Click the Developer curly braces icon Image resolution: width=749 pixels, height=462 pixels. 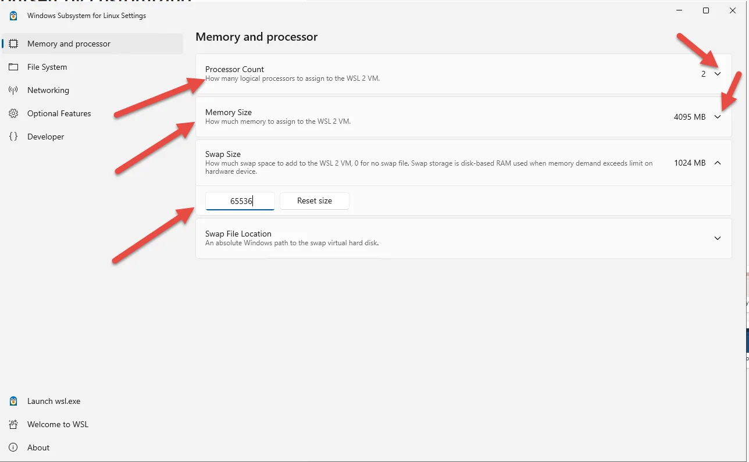[x=14, y=137]
